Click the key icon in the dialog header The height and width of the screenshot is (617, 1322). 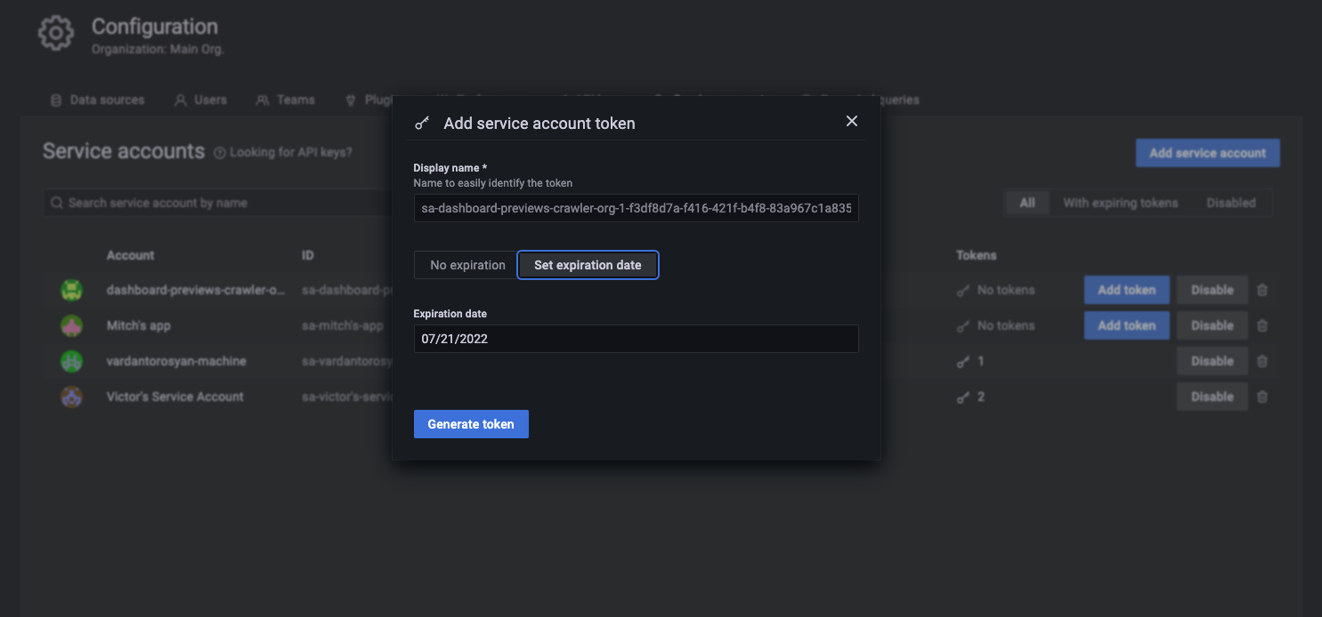[422, 122]
